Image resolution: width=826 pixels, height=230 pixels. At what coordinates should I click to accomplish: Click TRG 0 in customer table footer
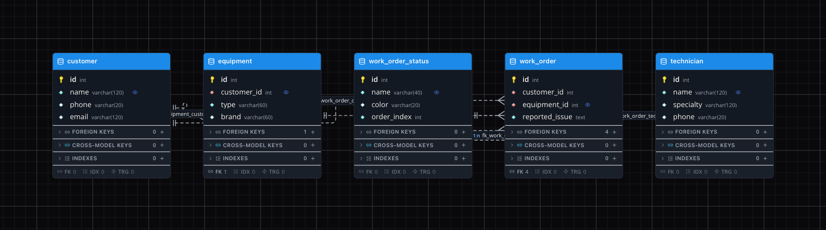123,172
